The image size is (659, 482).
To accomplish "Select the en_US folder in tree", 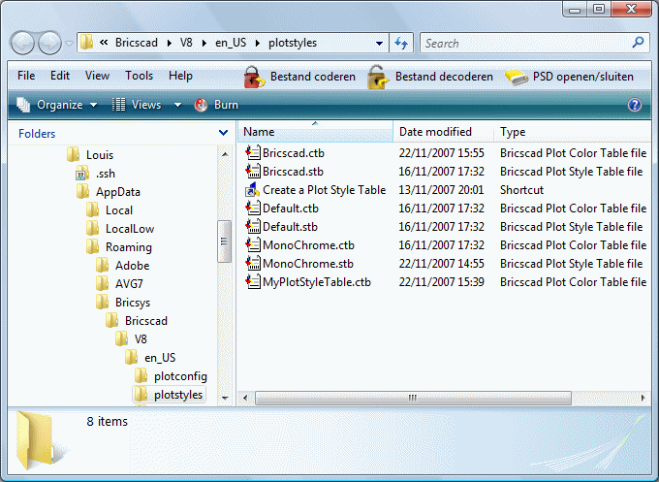I will click(x=160, y=358).
